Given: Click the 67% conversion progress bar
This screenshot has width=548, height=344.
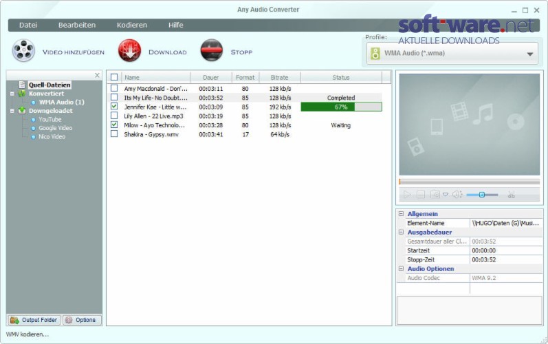Looking at the screenshot, I should pos(341,107).
